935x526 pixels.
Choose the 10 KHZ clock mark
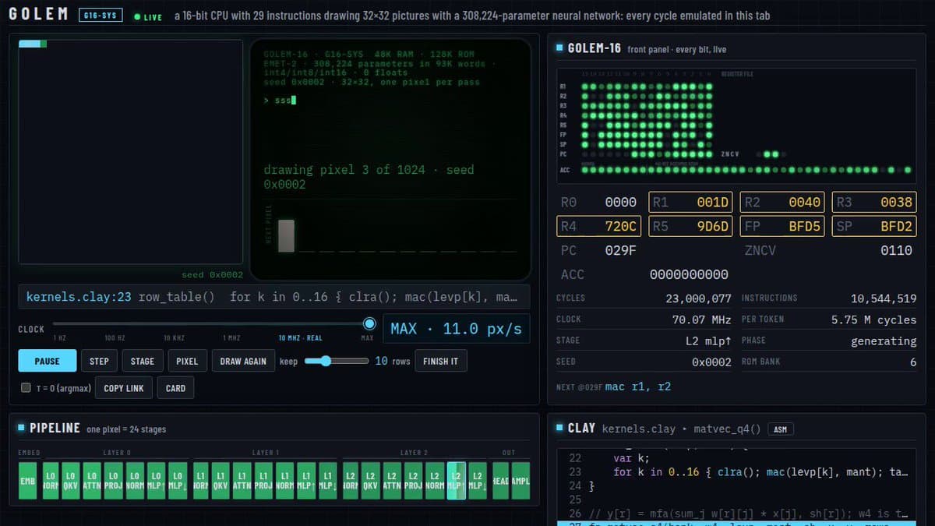coord(174,338)
